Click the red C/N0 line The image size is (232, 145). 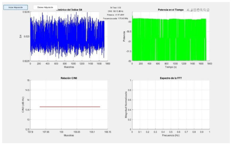click(x=70, y=107)
